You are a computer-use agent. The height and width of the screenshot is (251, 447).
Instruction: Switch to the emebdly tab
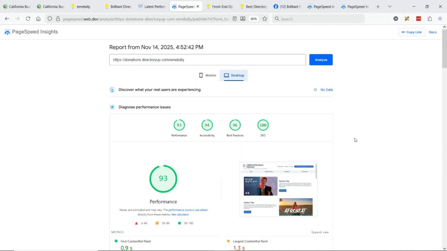coord(84,7)
